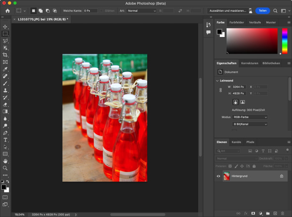This screenshot has height=217, width=292.
Task: Toggle the lock on Hintergrund layer
Action: (x=282, y=176)
